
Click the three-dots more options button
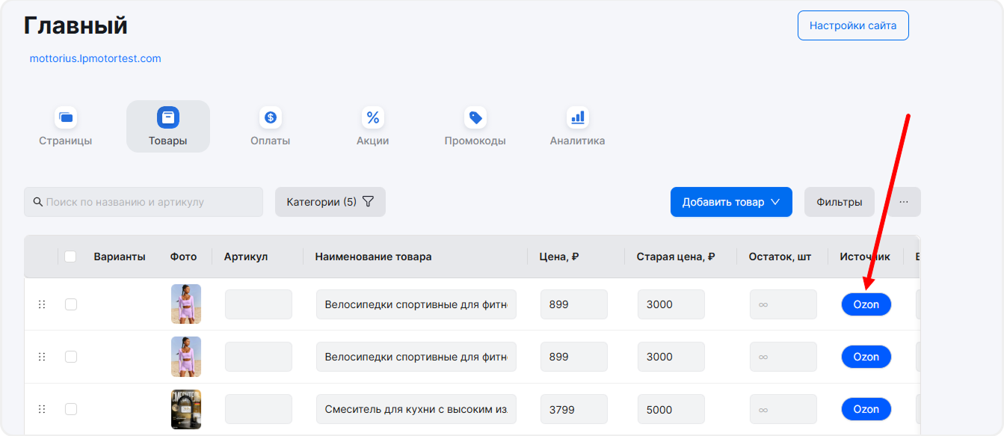[904, 202]
